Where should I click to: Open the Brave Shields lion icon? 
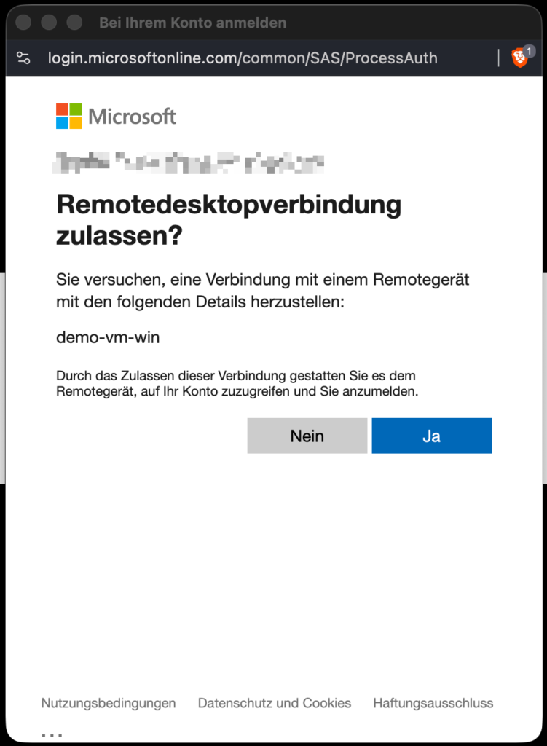coord(519,58)
